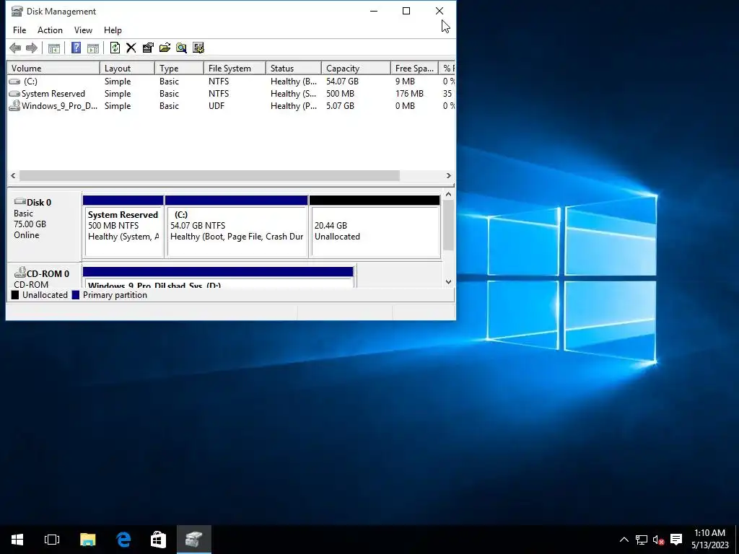The image size is (739, 554).
Task: Click the disk pane vertical scrollbar thumb
Action: (x=448, y=225)
